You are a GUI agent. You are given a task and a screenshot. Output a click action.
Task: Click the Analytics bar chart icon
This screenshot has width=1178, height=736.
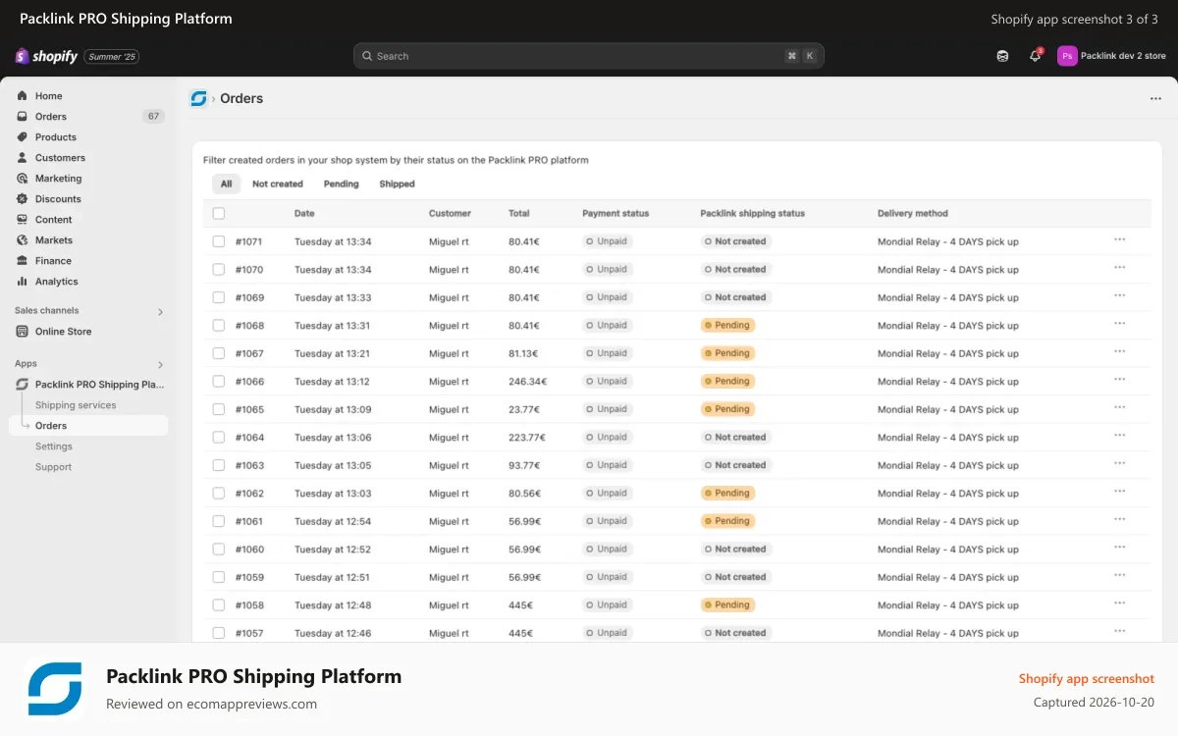point(23,282)
